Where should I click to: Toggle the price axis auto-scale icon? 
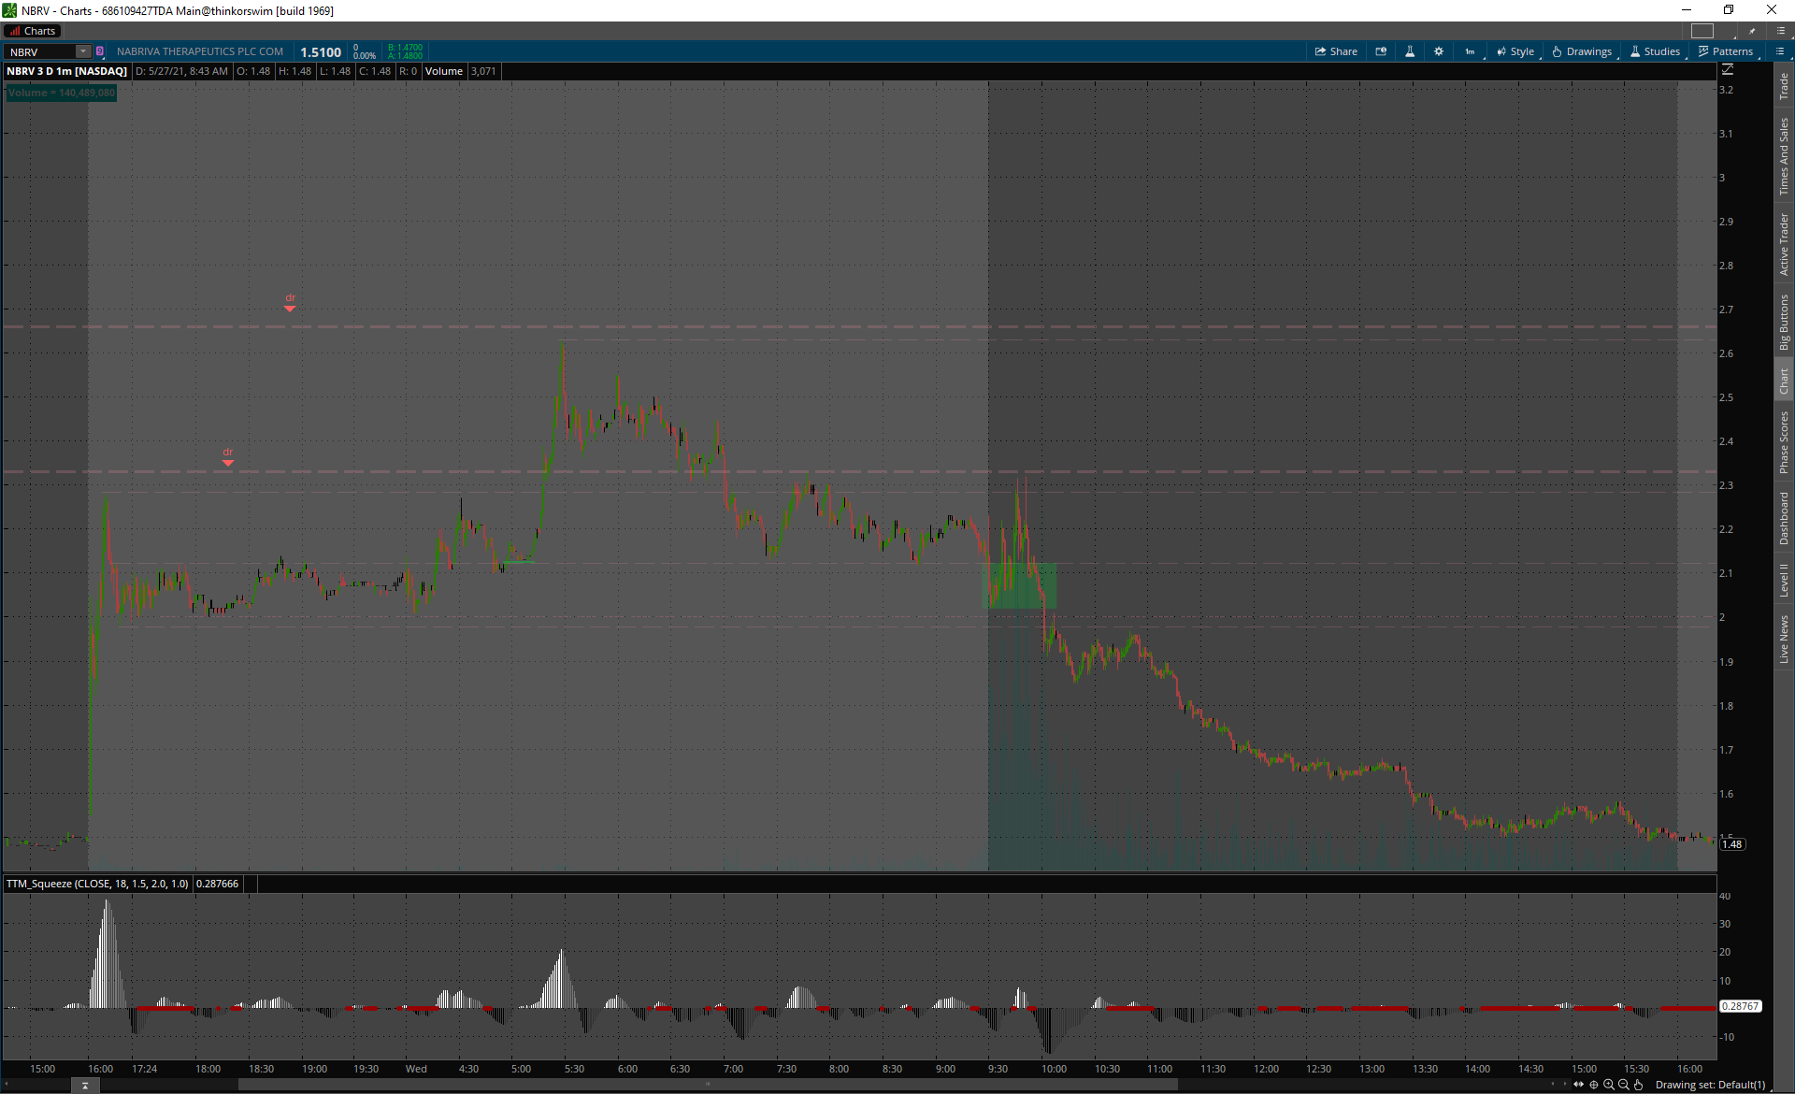[x=1728, y=70]
